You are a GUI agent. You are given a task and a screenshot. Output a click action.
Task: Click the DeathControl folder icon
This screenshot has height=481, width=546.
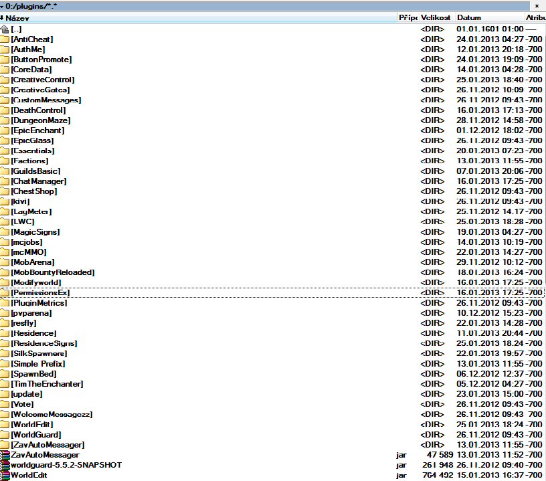coord(5,110)
